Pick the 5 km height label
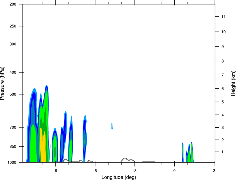236x180 pixels. point(223,102)
